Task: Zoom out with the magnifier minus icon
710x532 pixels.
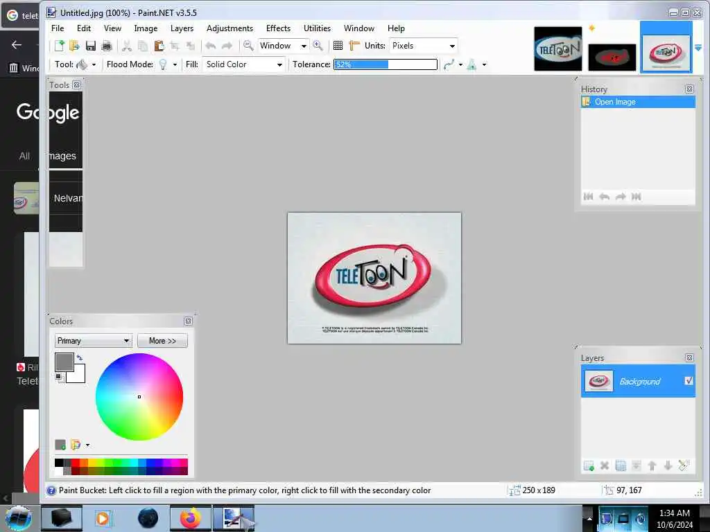Action: click(x=248, y=46)
